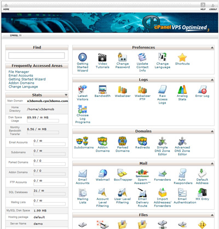Open Raw Access Logs

162,89
